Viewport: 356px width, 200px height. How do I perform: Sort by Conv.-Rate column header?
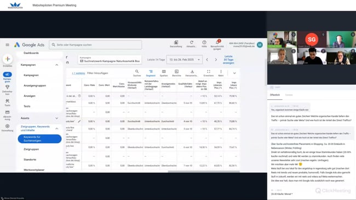point(89,85)
